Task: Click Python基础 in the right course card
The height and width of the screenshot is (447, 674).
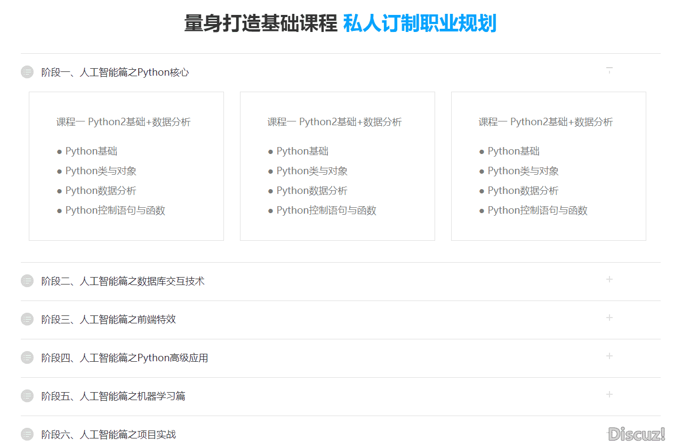Action: 513,151
